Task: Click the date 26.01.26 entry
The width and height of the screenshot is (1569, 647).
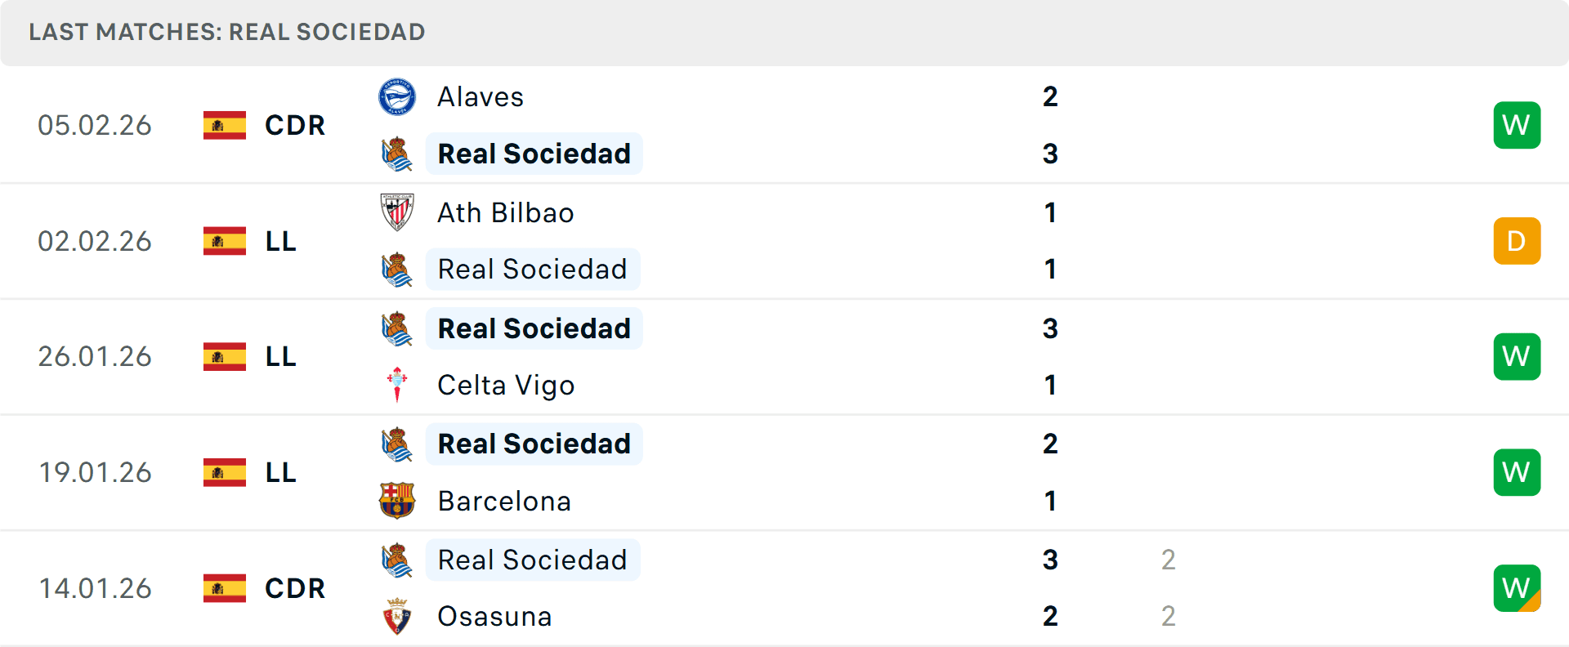Action: (x=95, y=356)
